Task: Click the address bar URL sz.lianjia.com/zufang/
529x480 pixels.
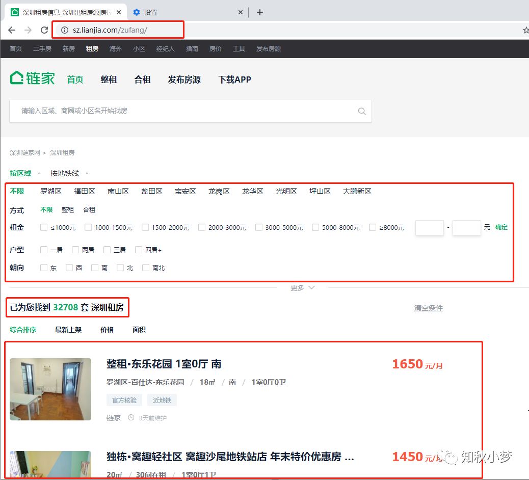Action: pyautogui.click(x=110, y=30)
